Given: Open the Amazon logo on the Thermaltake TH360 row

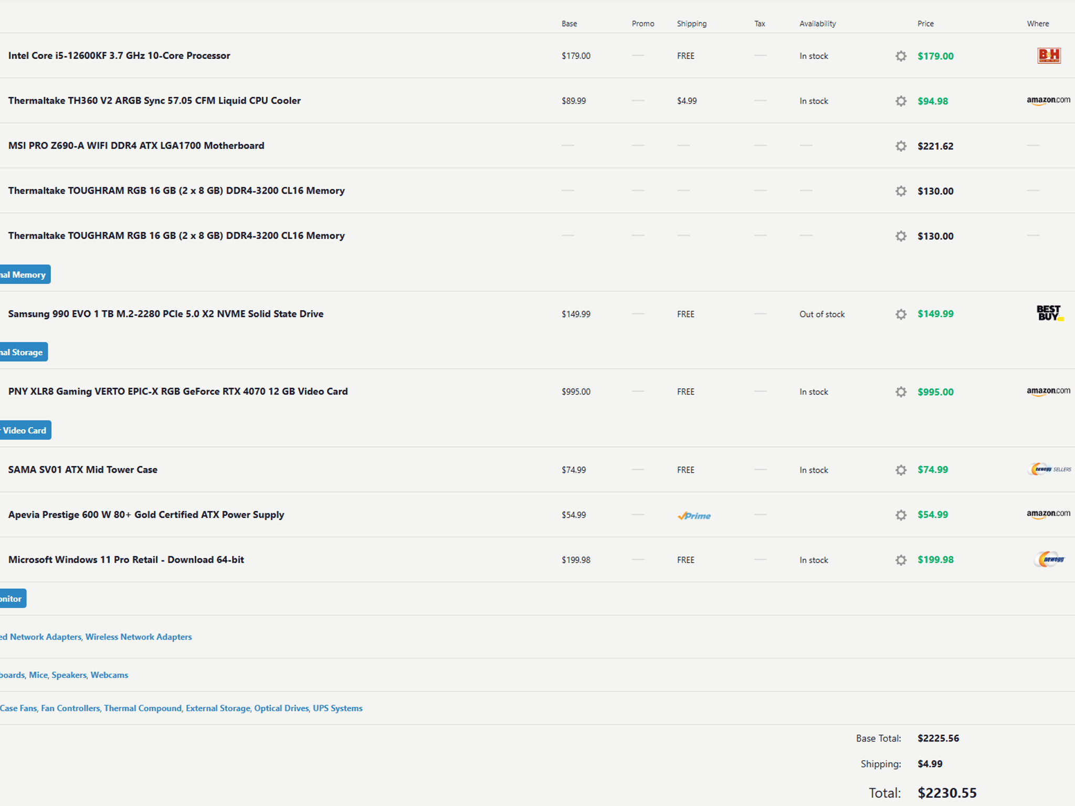Looking at the screenshot, I should (1048, 100).
